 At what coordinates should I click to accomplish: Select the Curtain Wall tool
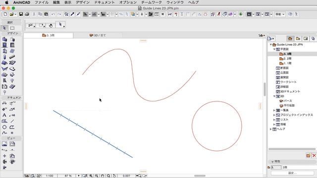click(x=12, y=51)
